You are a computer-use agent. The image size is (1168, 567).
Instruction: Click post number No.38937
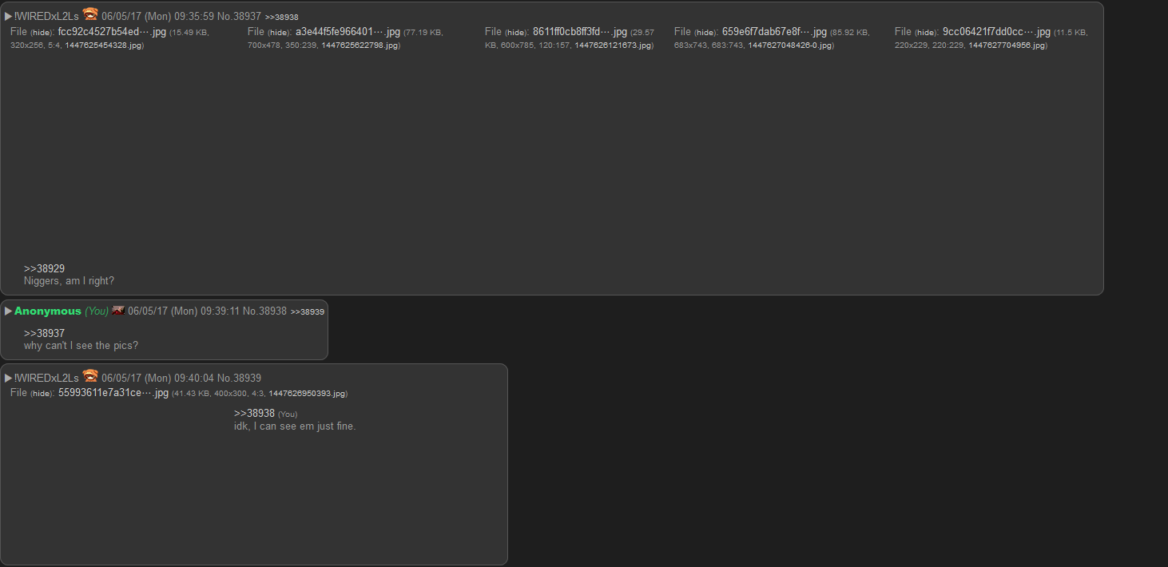point(239,16)
